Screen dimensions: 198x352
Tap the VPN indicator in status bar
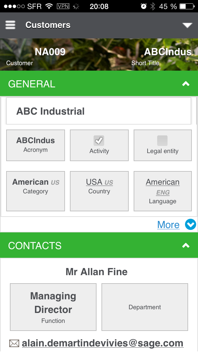[x=63, y=6]
